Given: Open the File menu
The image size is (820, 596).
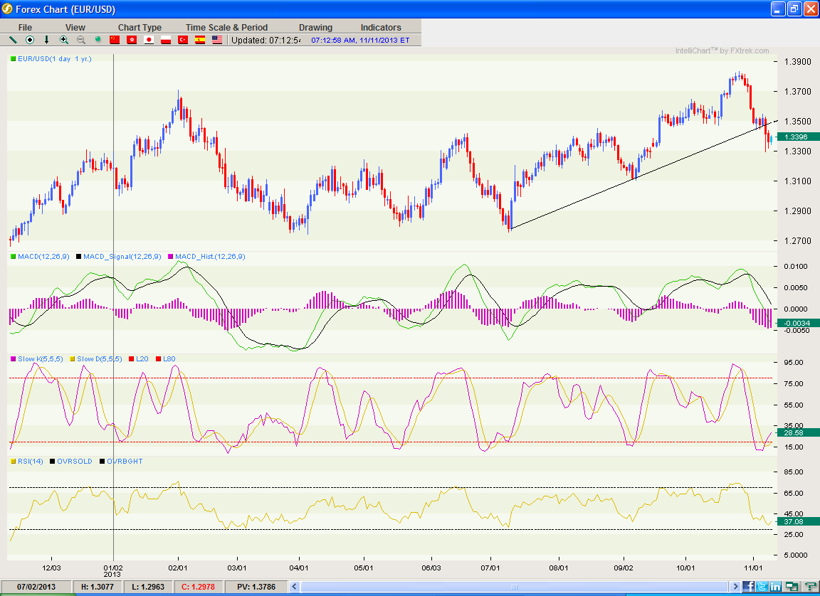Looking at the screenshot, I should pos(25,27).
